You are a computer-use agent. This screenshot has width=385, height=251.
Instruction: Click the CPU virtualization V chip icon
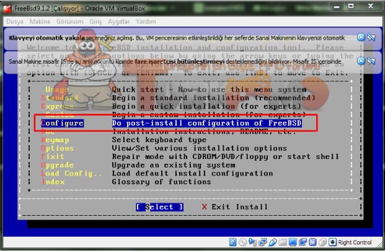click(312, 242)
